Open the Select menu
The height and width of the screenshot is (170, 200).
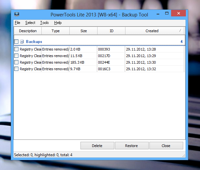(30, 23)
